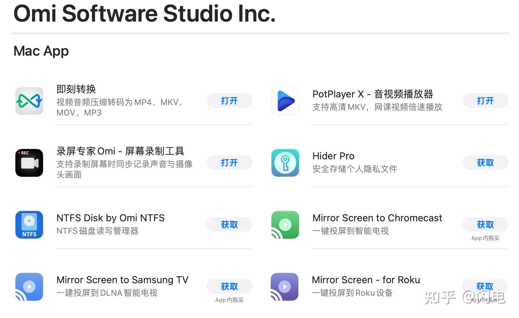This screenshot has width=519, height=318.
Task: Open the Mirror Screen - for Roku title
Action: [x=366, y=280]
